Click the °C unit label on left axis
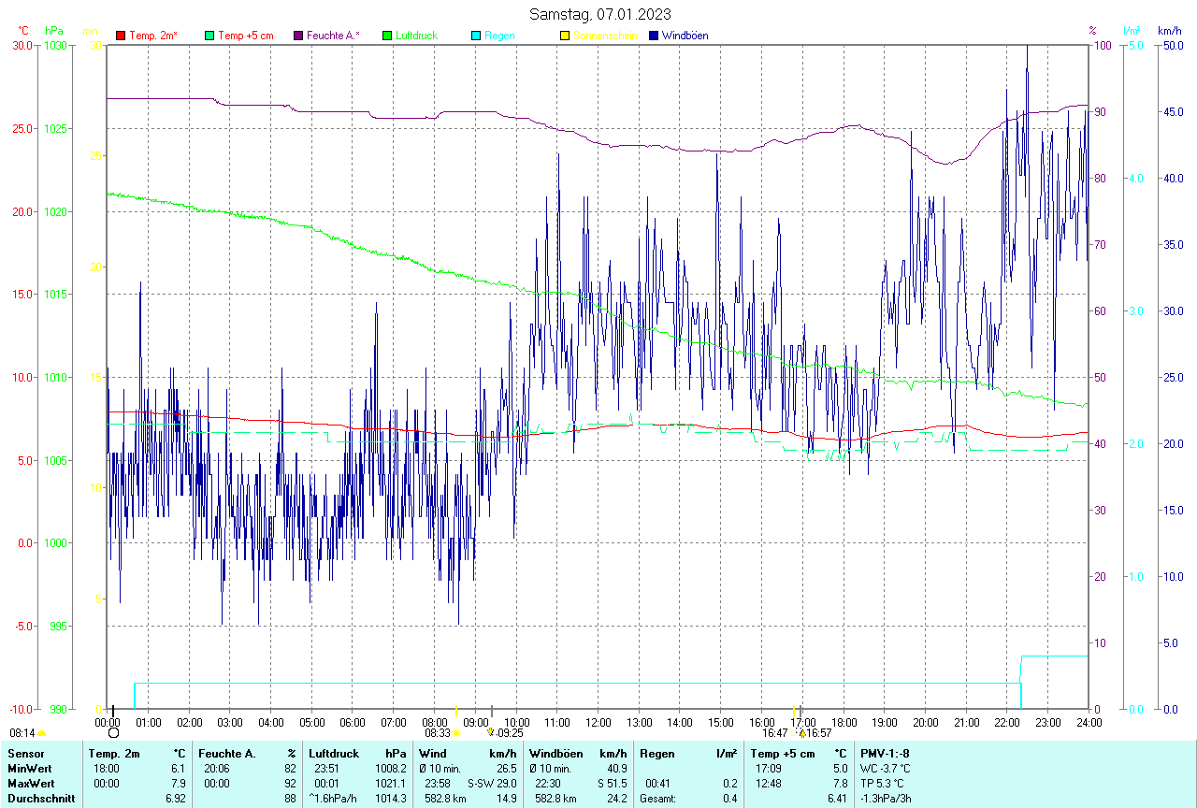Viewport: 1197px width, 808px height. pos(23,31)
